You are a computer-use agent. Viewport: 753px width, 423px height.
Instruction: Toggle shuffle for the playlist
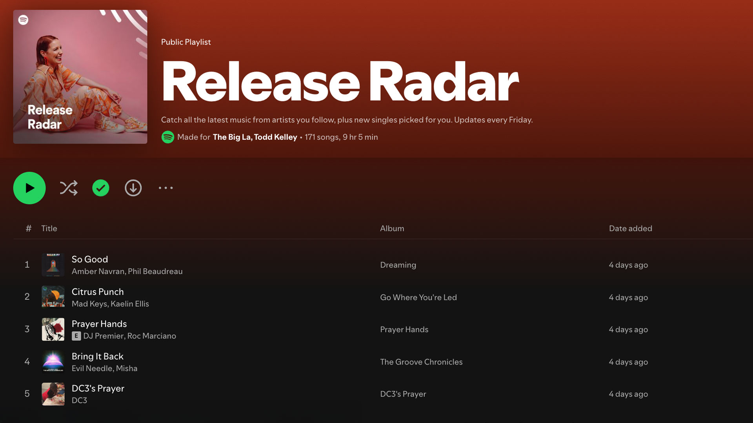coord(69,188)
